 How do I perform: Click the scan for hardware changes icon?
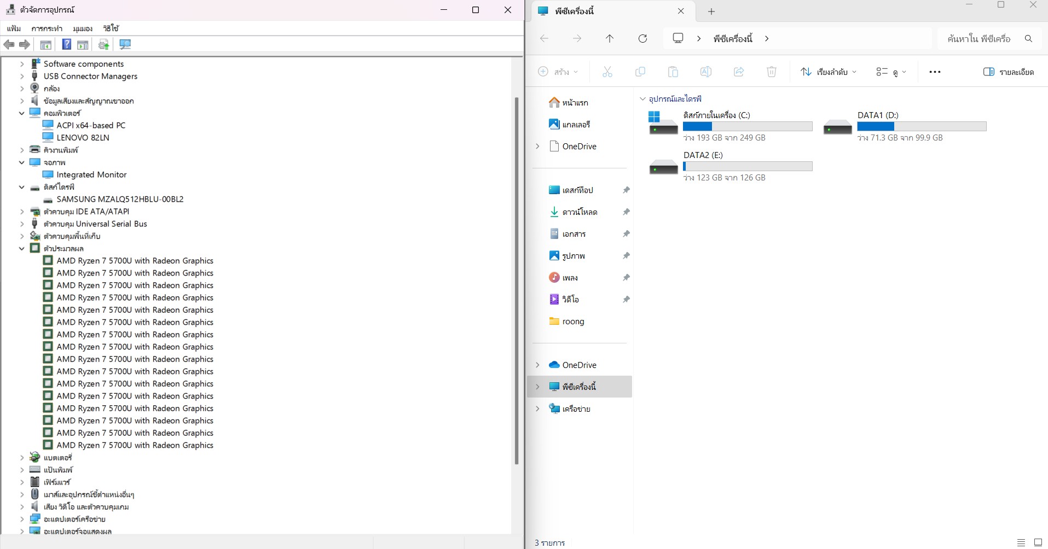click(125, 45)
